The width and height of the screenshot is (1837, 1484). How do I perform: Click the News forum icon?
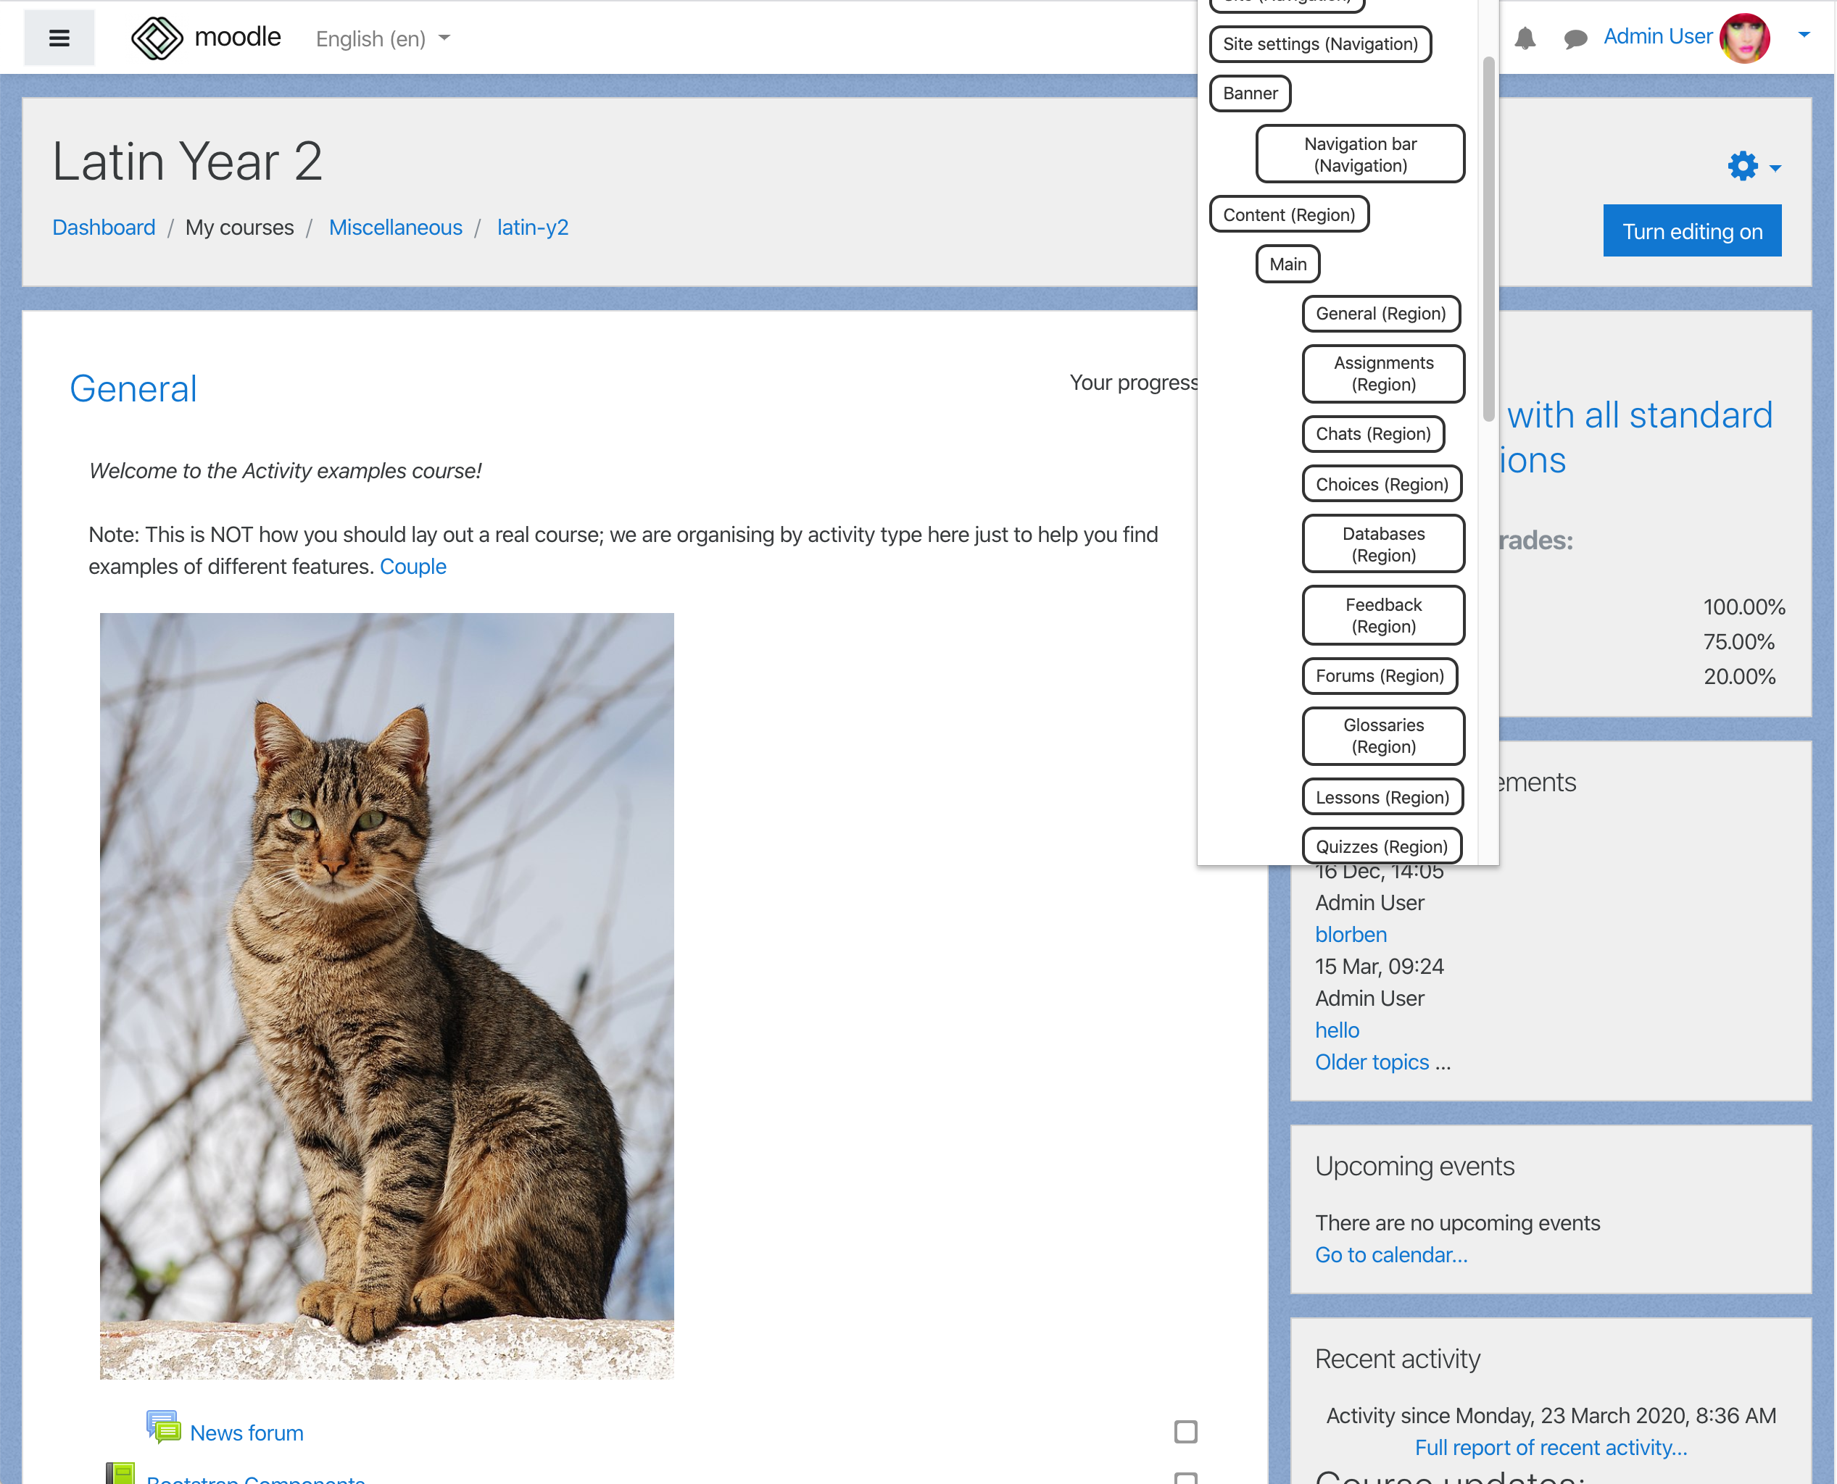[x=162, y=1427]
